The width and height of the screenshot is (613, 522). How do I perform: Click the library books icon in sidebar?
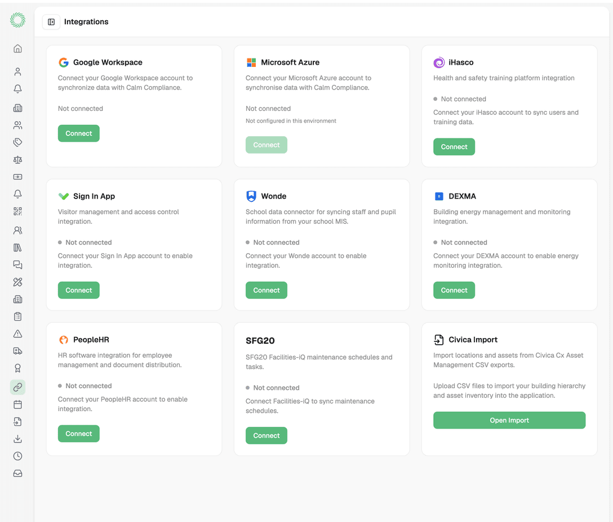point(17,247)
